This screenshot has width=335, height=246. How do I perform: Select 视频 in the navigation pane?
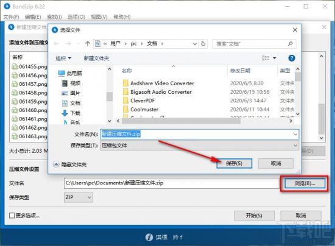71,83
